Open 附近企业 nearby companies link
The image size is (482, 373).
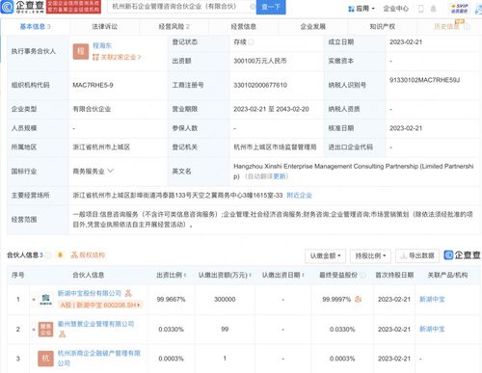click(x=299, y=195)
